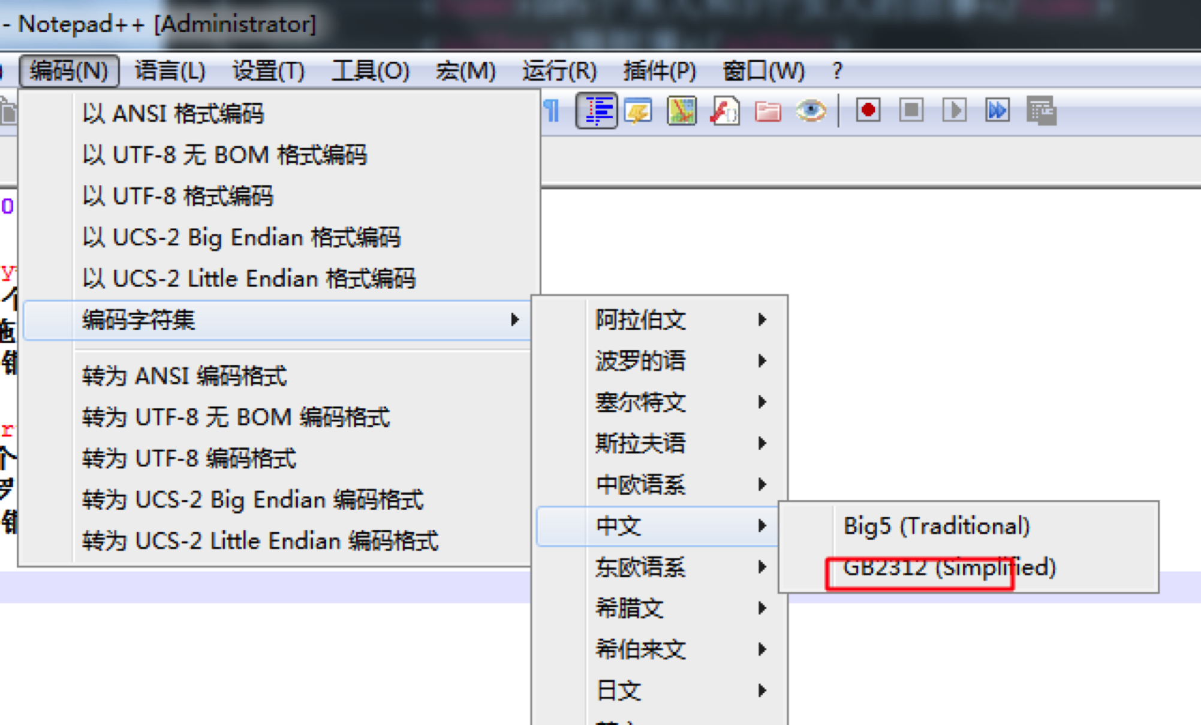
Task: Select the 中文 charset submenu
Action: click(658, 526)
